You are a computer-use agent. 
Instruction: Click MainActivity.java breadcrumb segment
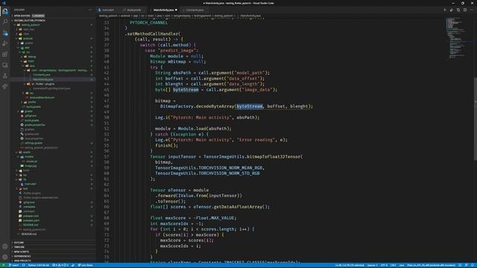[250, 16]
